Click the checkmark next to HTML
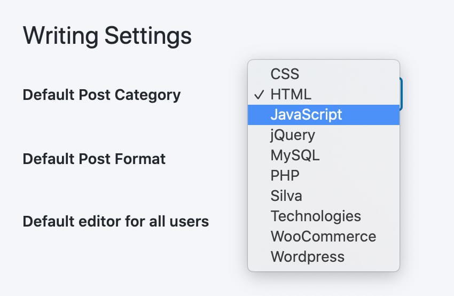 click(259, 95)
